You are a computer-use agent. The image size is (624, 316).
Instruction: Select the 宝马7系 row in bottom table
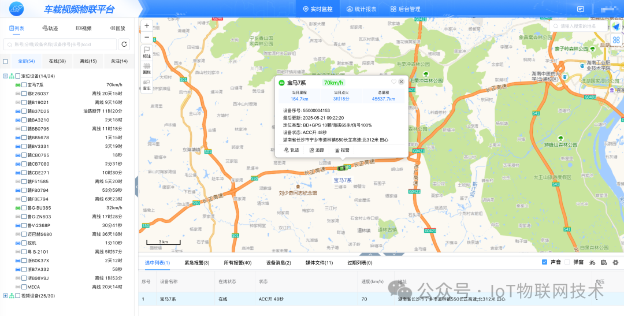(381, 299)
